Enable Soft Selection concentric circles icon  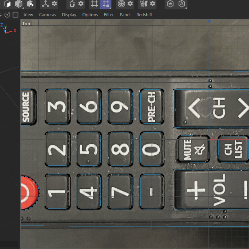(x=121, y=4)
